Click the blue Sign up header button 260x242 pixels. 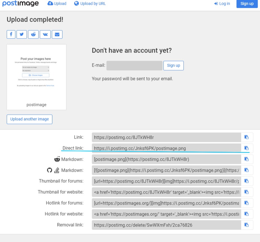[x=247, y=4]
